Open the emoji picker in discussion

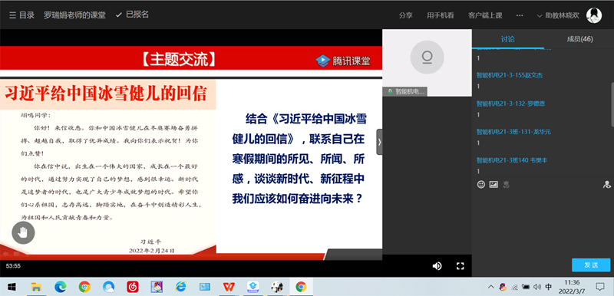pos(481,185)
